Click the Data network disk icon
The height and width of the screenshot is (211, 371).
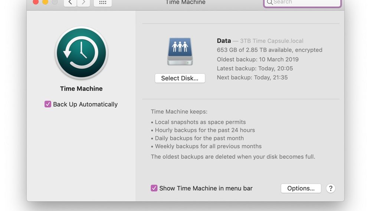(x=180, y=51)
